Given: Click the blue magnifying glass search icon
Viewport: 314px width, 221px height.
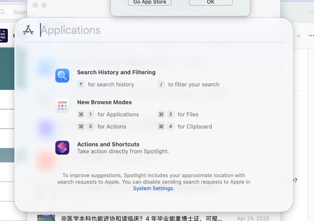Looking at the screenshot, I should [62, 75].
